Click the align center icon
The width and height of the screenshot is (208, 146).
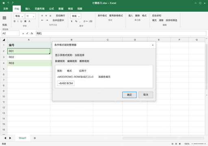coord(46,16)
